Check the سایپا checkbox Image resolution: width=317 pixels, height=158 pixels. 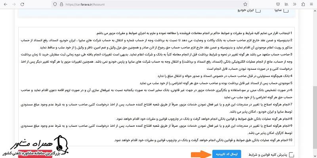pyautogui.click(x=286, y=10)
